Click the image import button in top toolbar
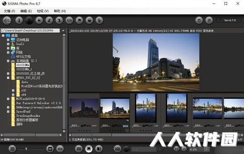244x154 pixels. tap(7, 21)
